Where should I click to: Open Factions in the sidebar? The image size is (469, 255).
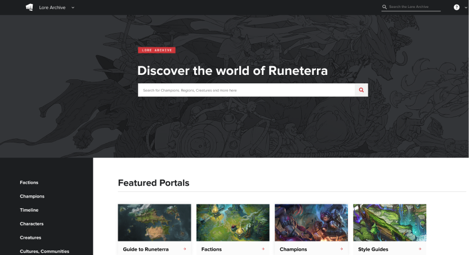[29, 182]
